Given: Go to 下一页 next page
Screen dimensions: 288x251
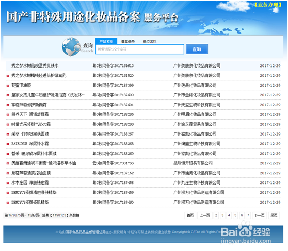Looking at the screenshot, I should (x=259, y=215).
